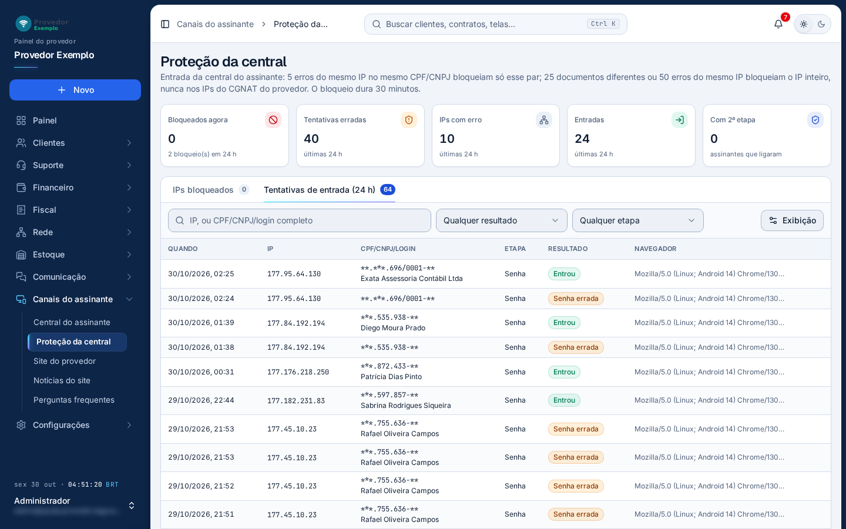Click the Provedor Exemplo wifi logo

click(23, 24)
